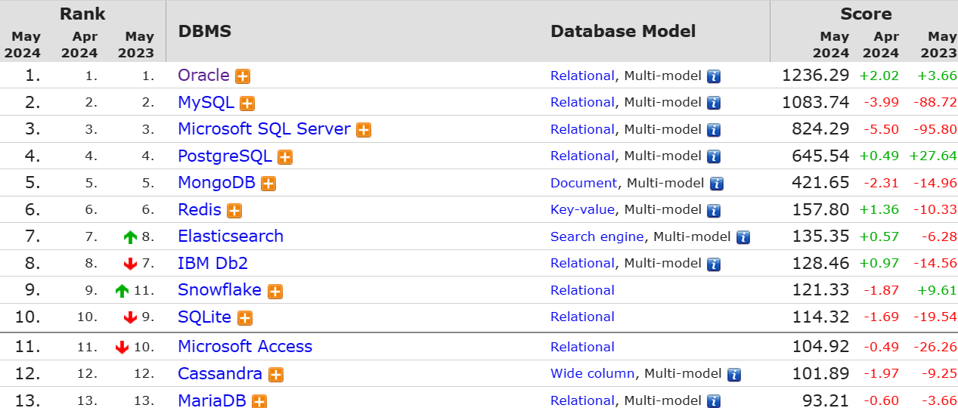Click the orange plus icon beside Redis
The height and width of the screenshot is (408, 958).
[234, 211]
